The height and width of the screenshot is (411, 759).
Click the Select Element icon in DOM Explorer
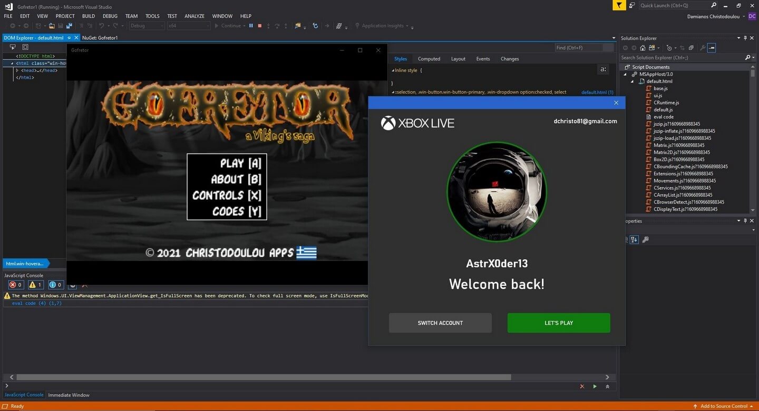click(13, 47)
